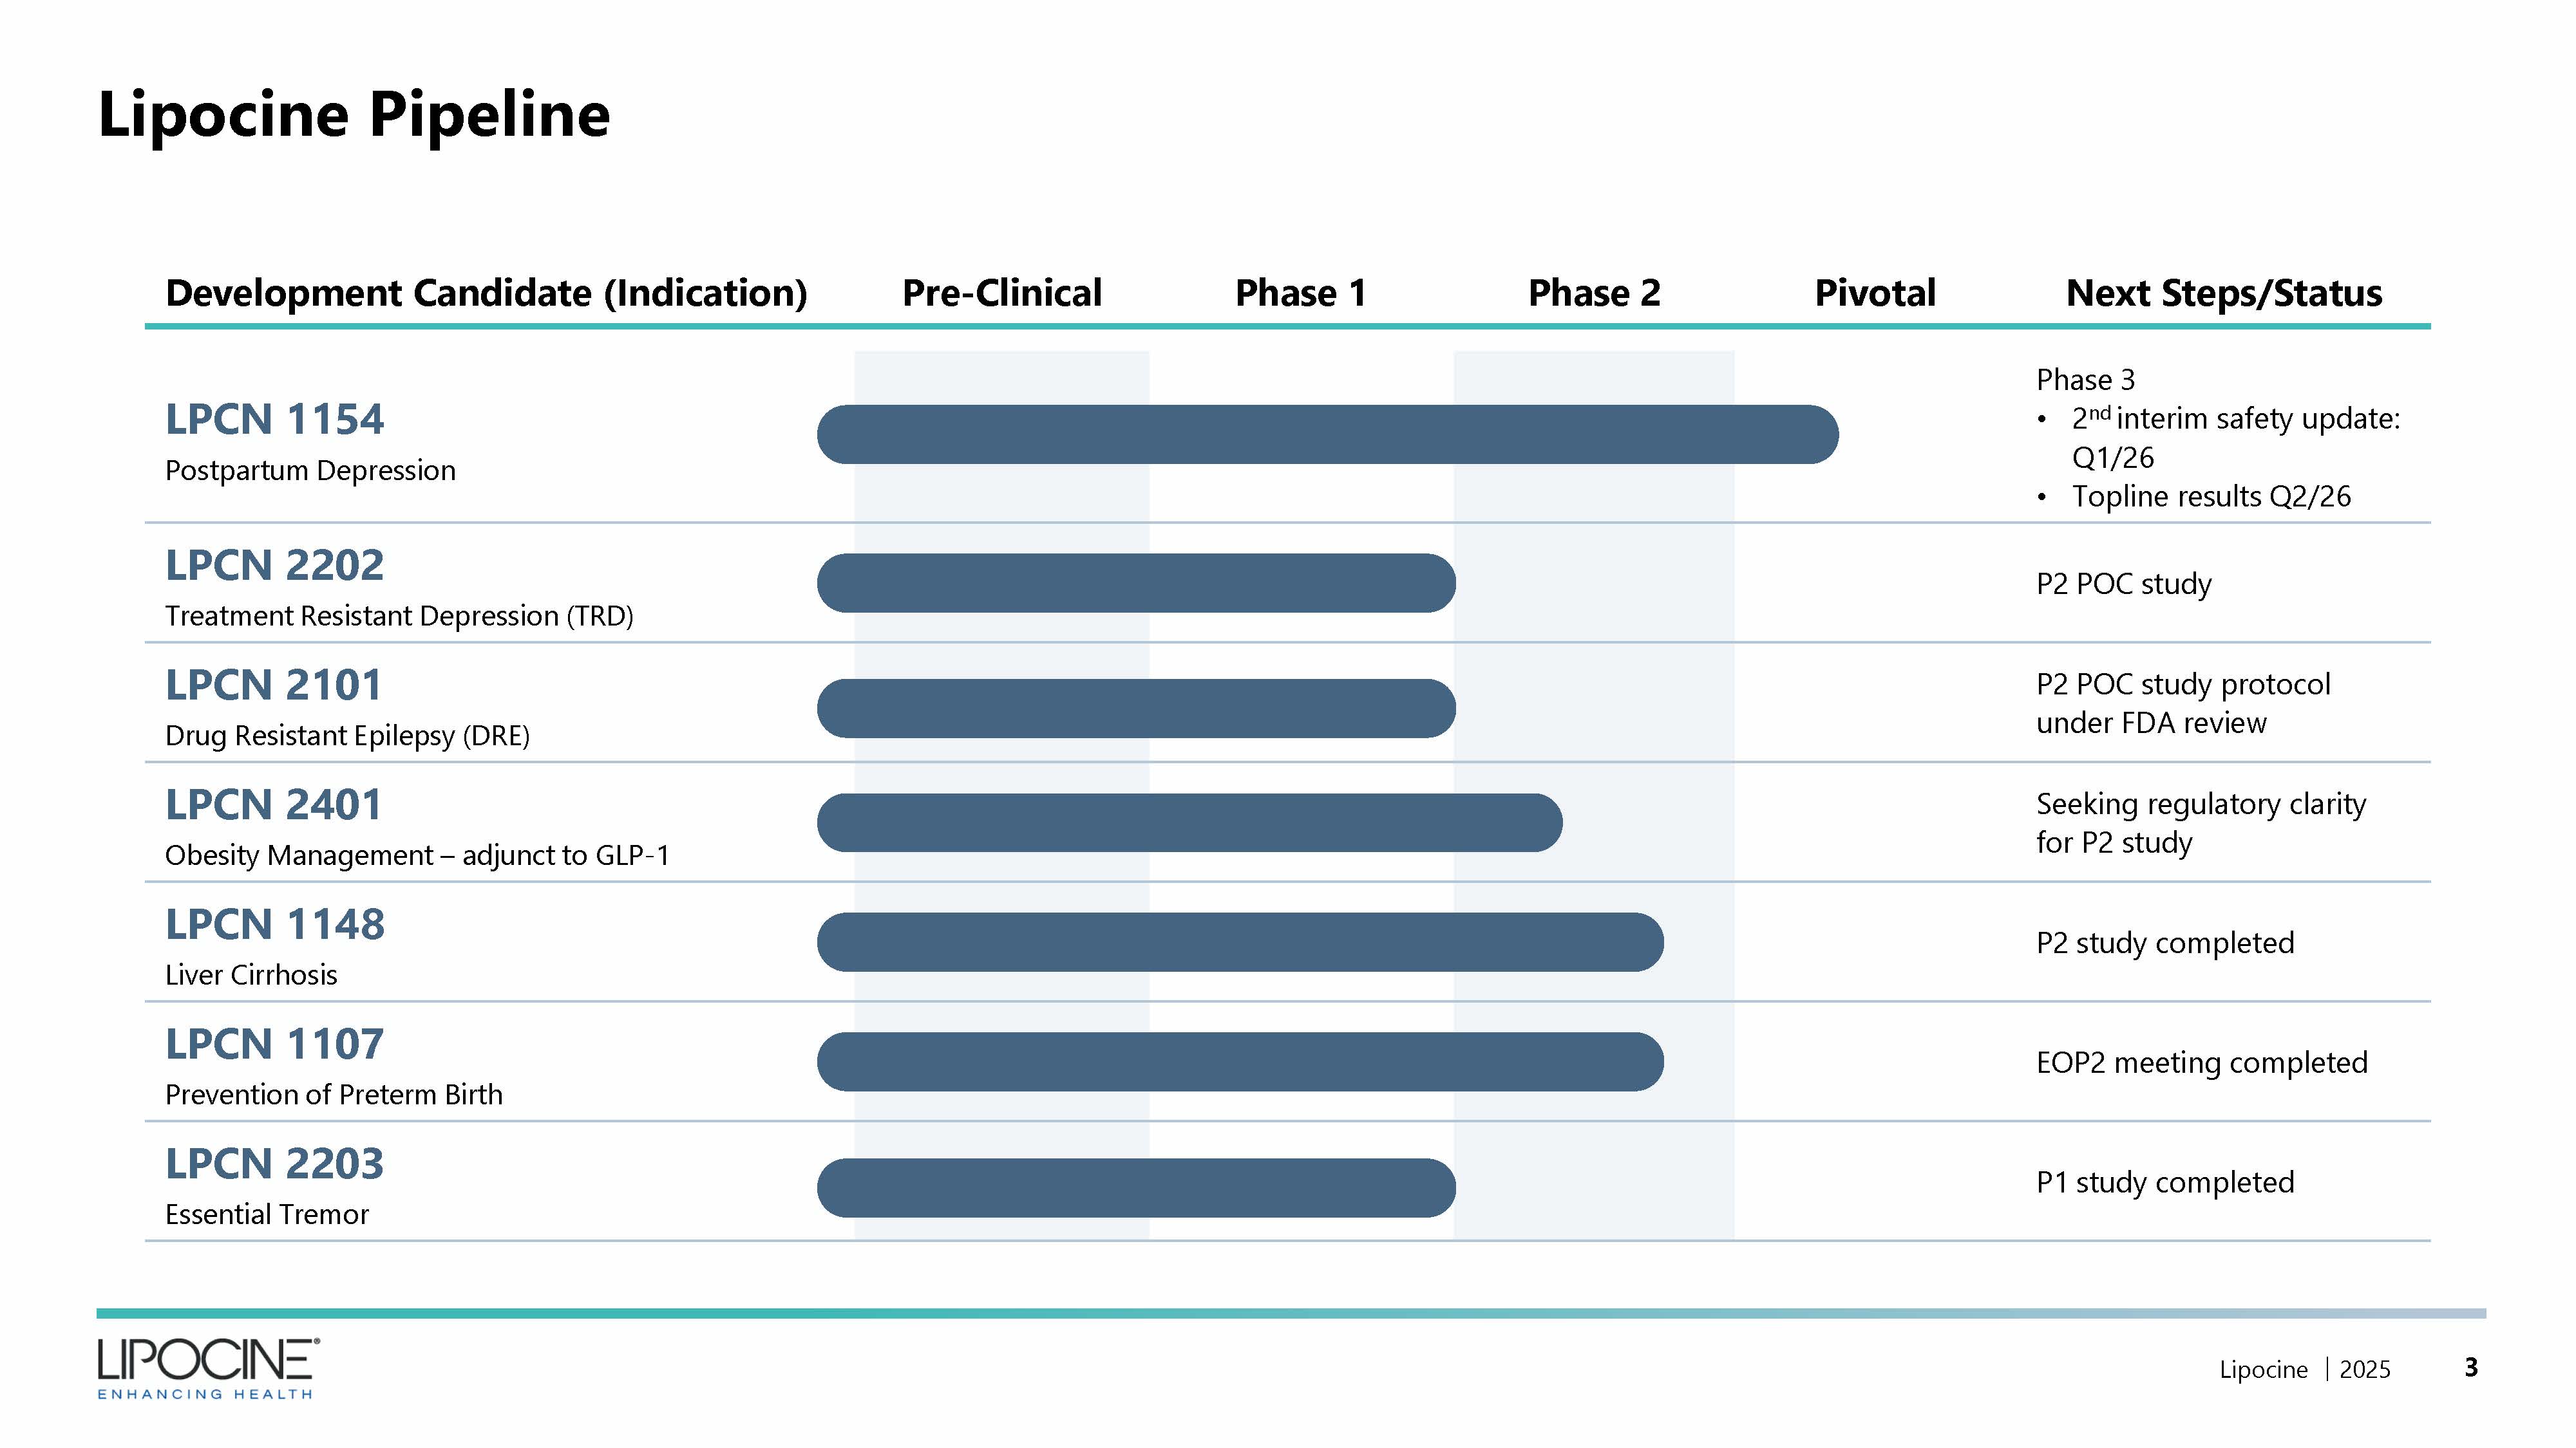This screenshot has height=1448, width=2576.
Task: Click the slide page number 3
Action: [x=2471, y=1367]
